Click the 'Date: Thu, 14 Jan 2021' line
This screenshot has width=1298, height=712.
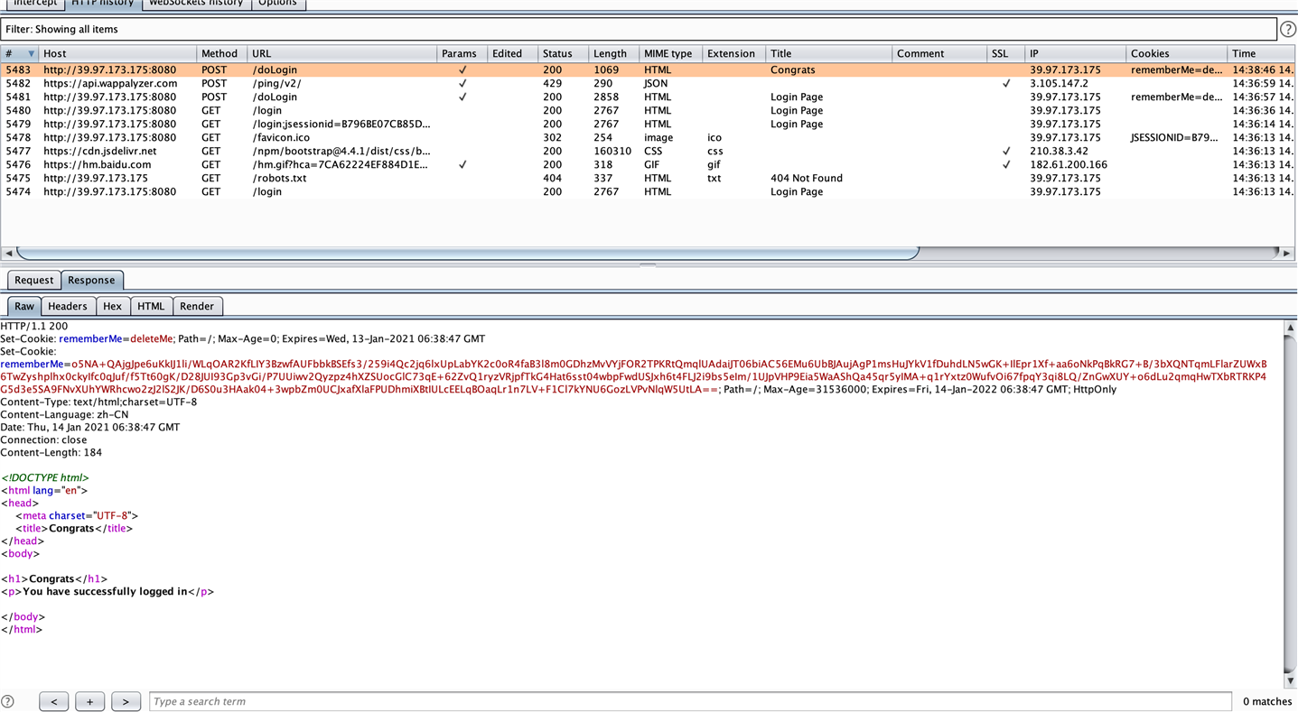(x=90, y=427)
